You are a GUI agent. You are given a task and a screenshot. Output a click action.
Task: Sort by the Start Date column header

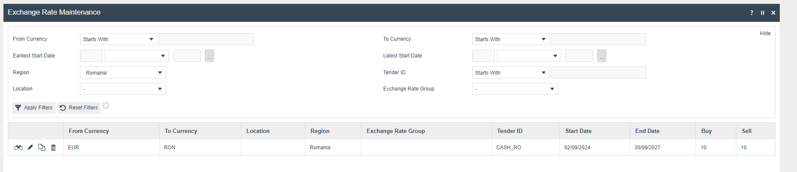[578, 131]
